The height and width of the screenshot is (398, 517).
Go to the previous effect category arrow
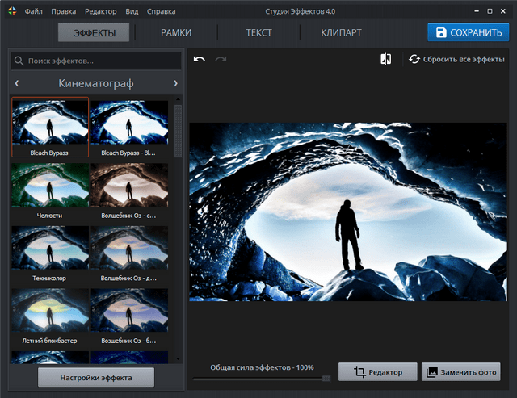[17, 83]
